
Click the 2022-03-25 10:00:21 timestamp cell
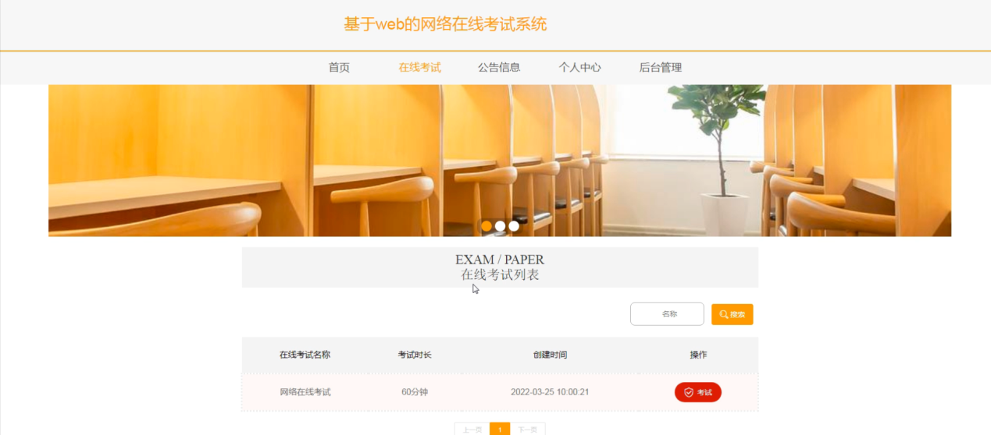pos(550,392)
